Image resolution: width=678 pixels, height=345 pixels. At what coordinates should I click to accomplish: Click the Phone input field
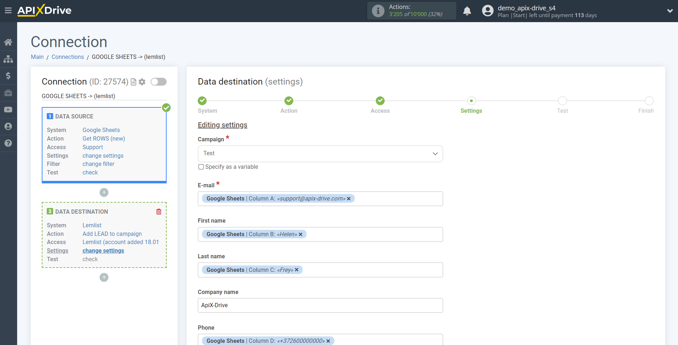point(320,340)
